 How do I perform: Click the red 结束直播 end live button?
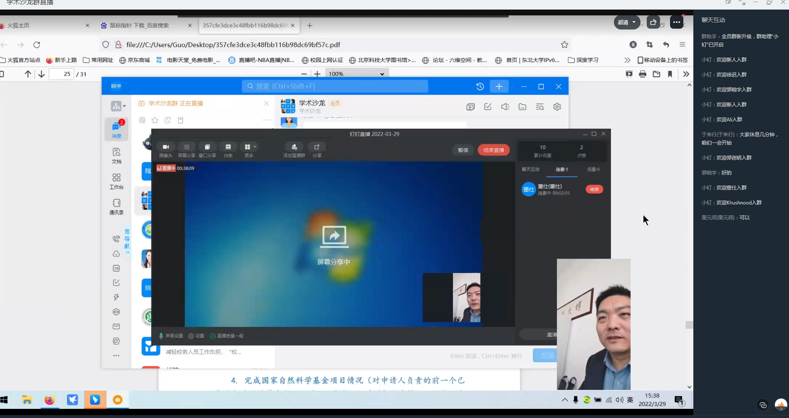point(493,150)
